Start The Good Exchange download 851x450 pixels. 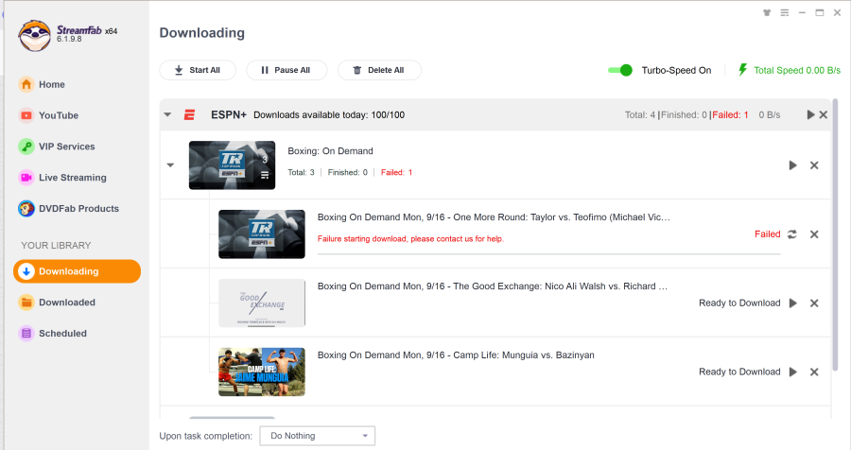tap(793, 303)
